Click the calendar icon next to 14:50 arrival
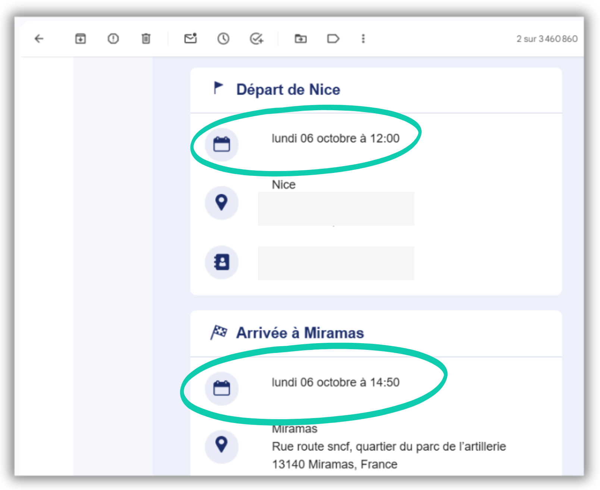The width and height of the screenshot is (600, 490). (x=222, y=388)
